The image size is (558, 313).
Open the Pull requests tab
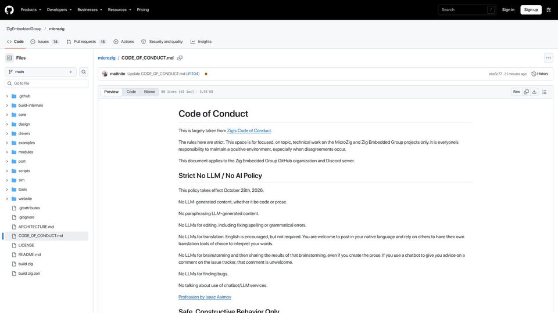tap(86, 42)
